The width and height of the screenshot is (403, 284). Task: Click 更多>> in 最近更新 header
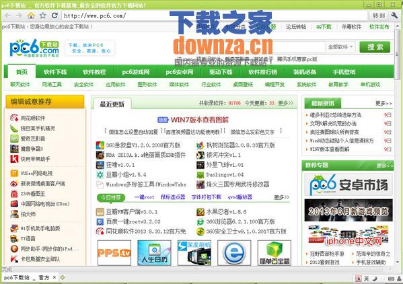pyautogui.click(x=285, y=103)
